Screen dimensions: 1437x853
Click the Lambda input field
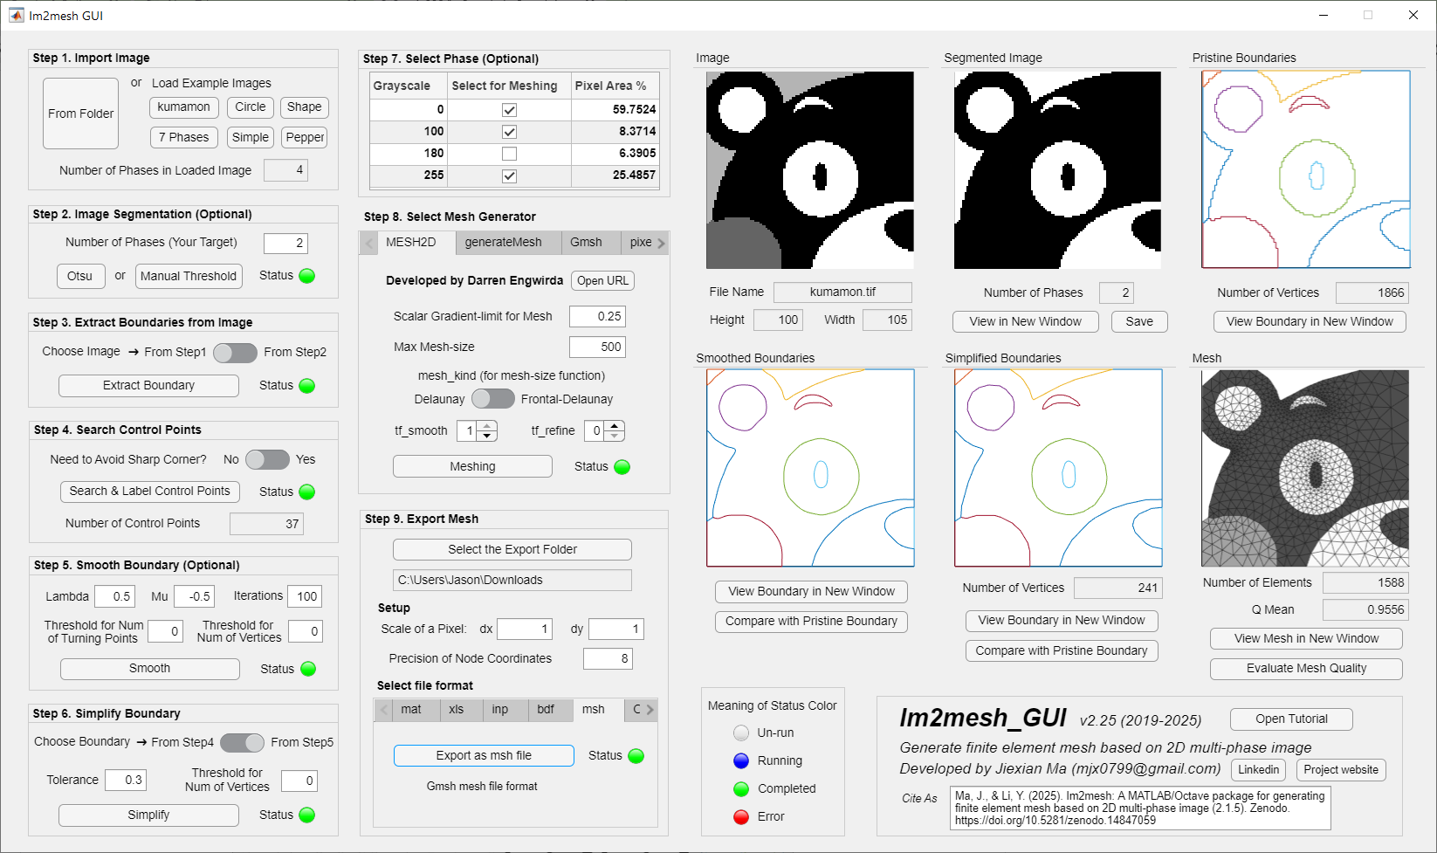[x=115, y=597]
